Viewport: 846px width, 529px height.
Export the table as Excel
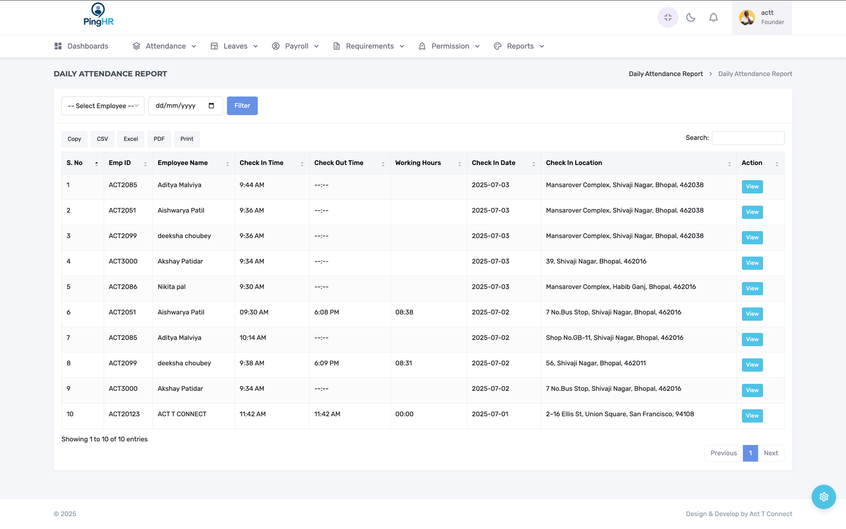[x=131, y=139]
